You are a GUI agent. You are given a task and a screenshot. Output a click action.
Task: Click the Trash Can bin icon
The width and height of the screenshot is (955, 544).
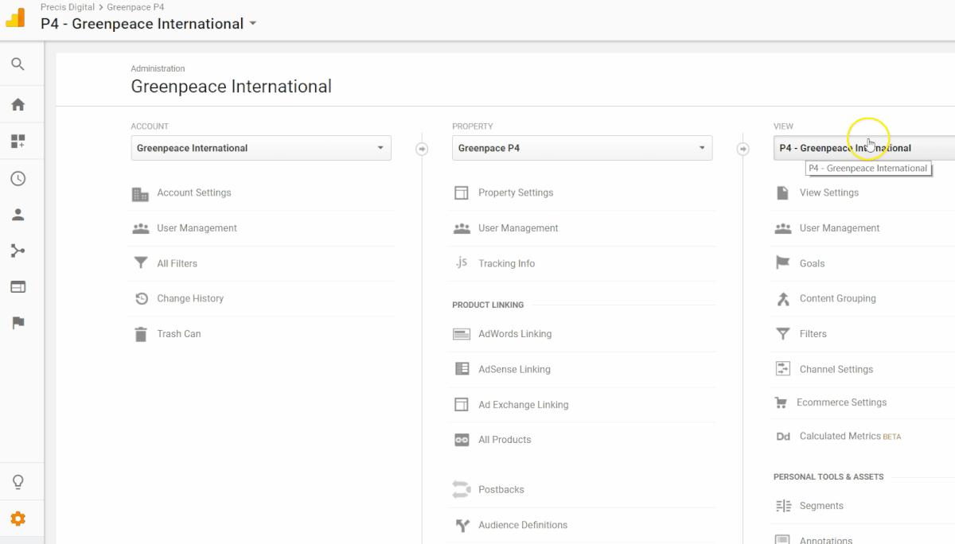(x=141, y=334)
